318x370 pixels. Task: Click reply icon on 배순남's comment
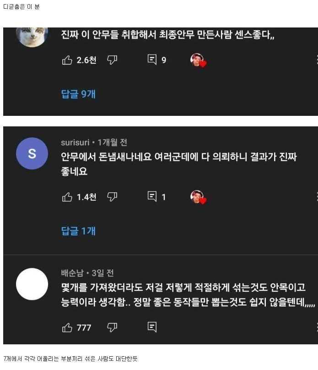[152, 327]
